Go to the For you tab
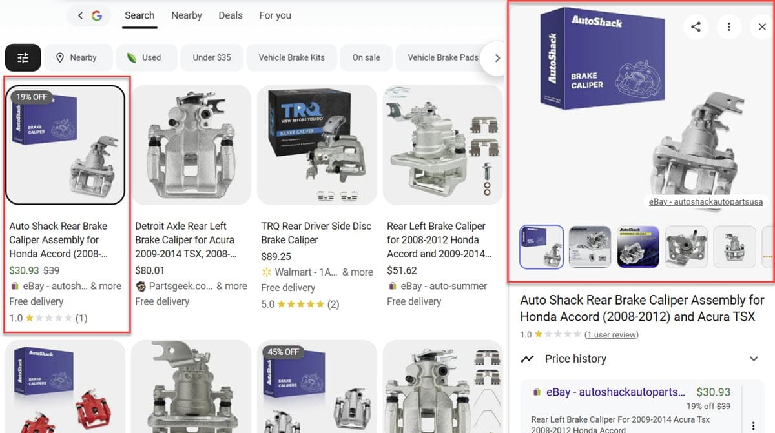 [275, 15]
